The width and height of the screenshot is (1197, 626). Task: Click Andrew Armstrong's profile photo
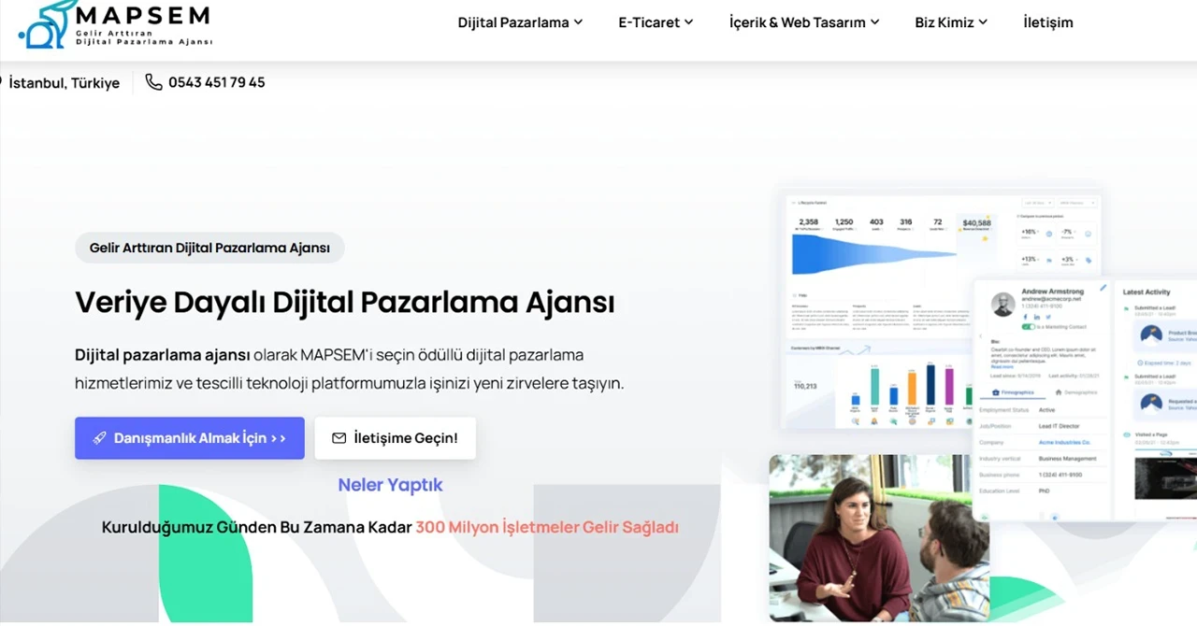[1003, 304]
